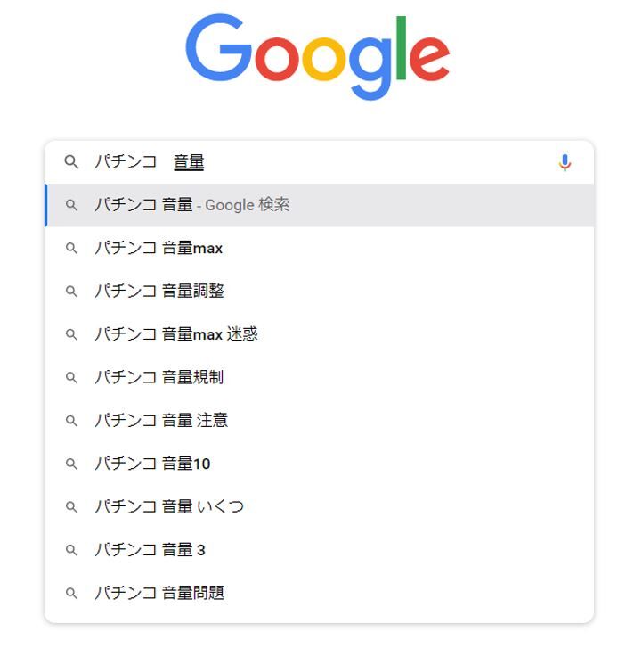Select suggestion パチンコ 音量調整
This screenshot has width=634, height=657.
coord(159,291)
